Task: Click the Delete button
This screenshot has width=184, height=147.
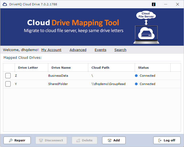Action: [x=85, y=140]
